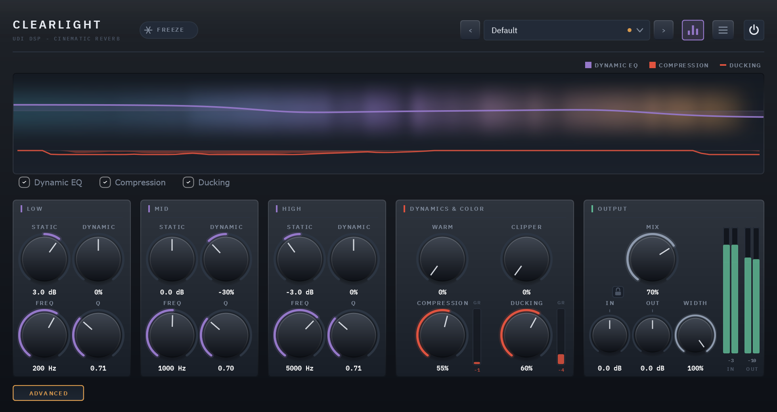Viewport: 777px width, 412px height.
Task: Open the Default preset dropdown
Action: 566,30
